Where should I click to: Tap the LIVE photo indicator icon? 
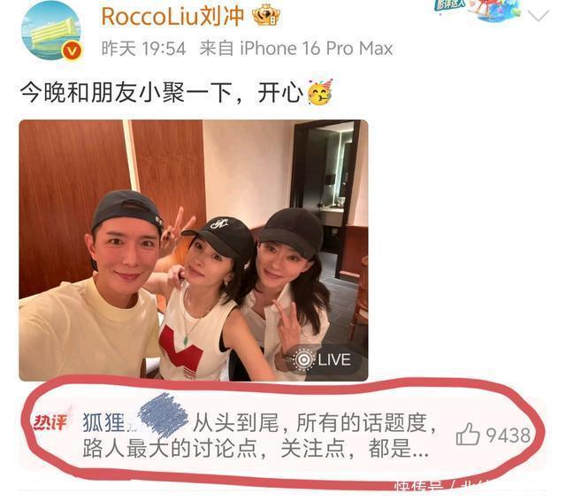(x=302, y=359)
